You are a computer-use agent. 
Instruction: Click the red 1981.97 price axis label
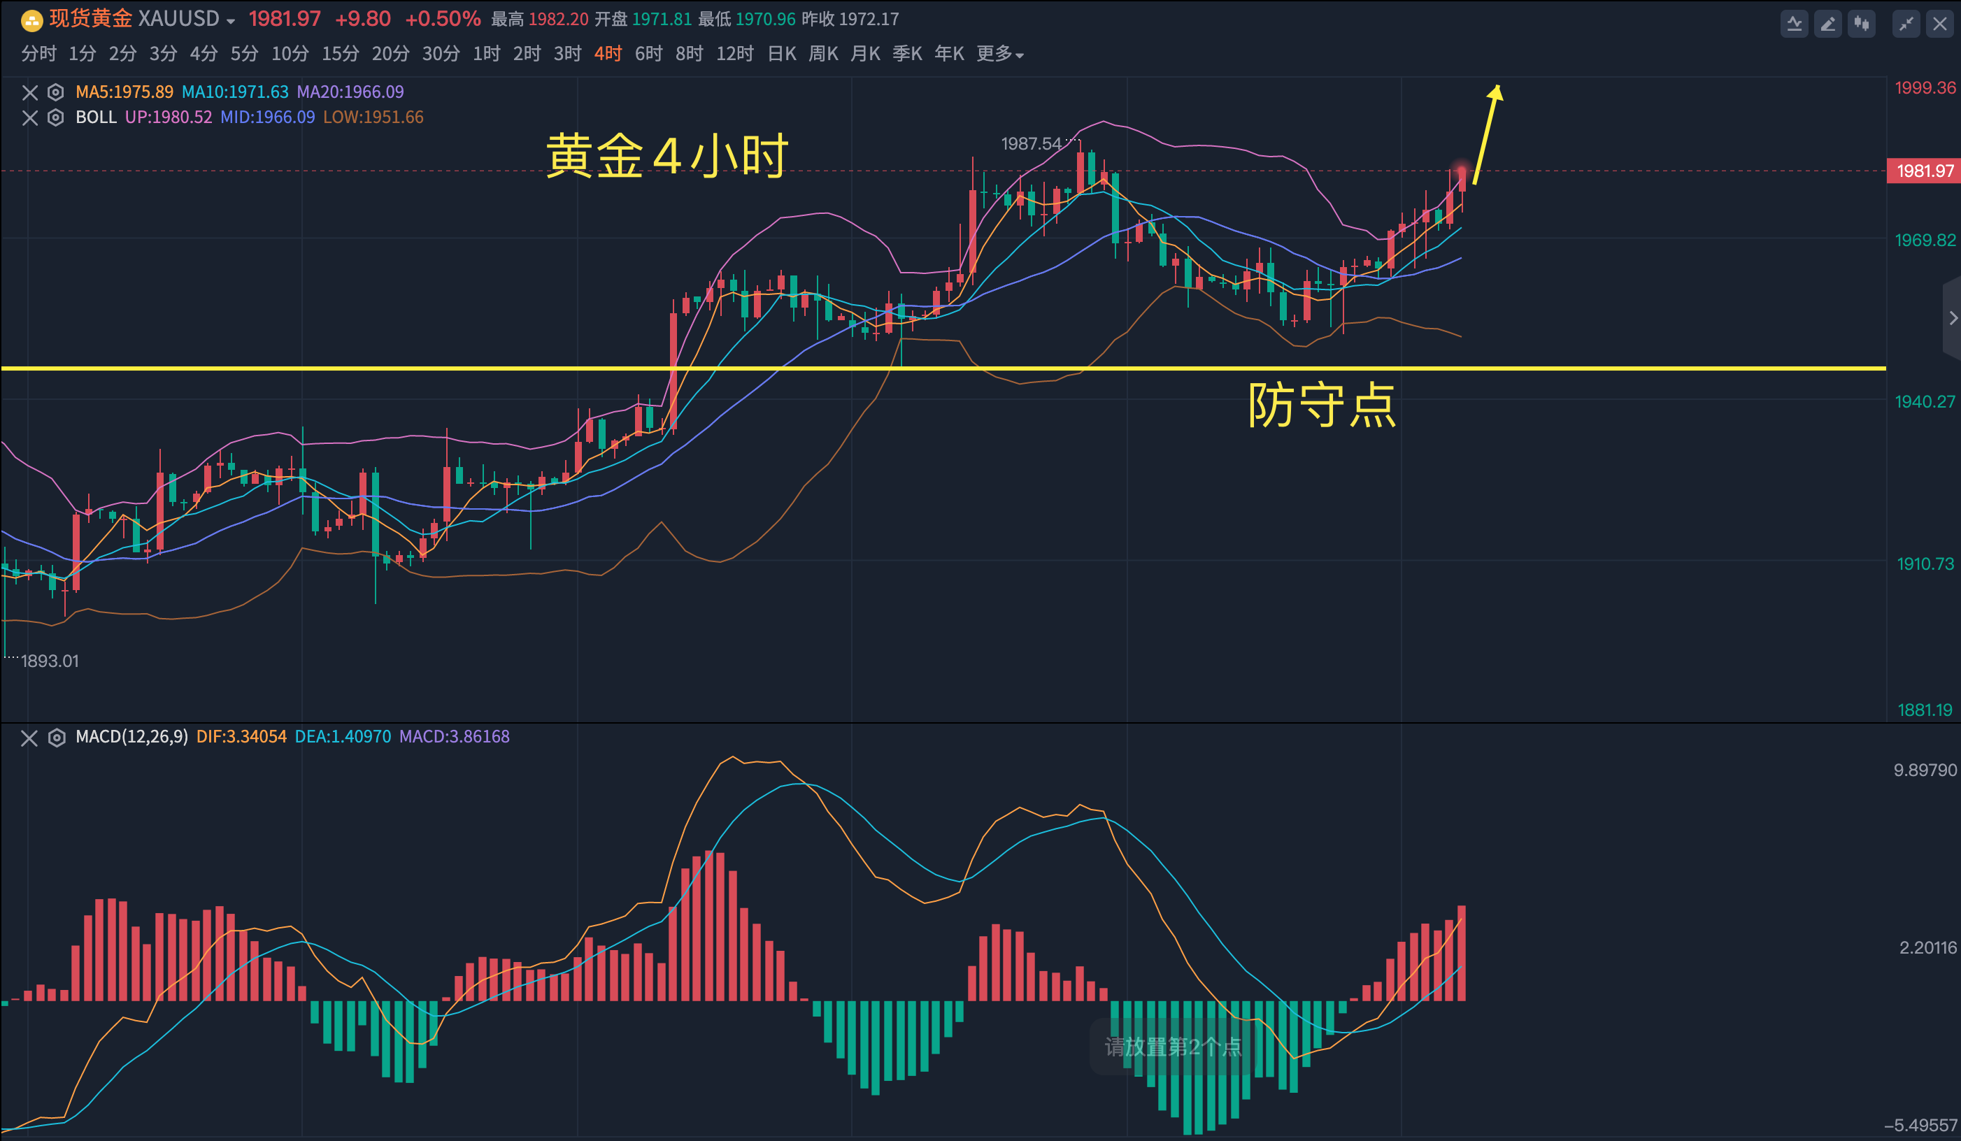1924,171
